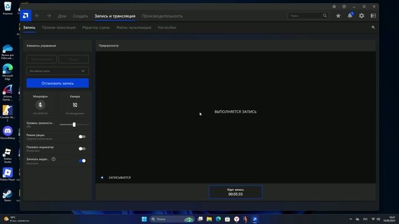Image resolution: width=399 pixels, height=224 pixels.
Task: Click the Windows Start button
Action: 144,219
